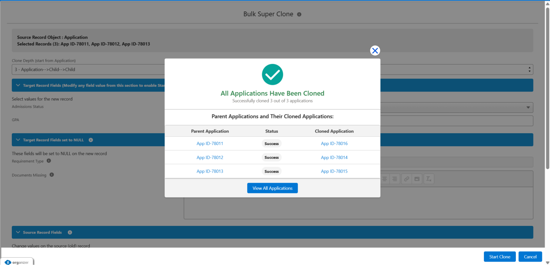Click the remove formatting icon
This screenshot has width=550, height=265.
[428, 179]
